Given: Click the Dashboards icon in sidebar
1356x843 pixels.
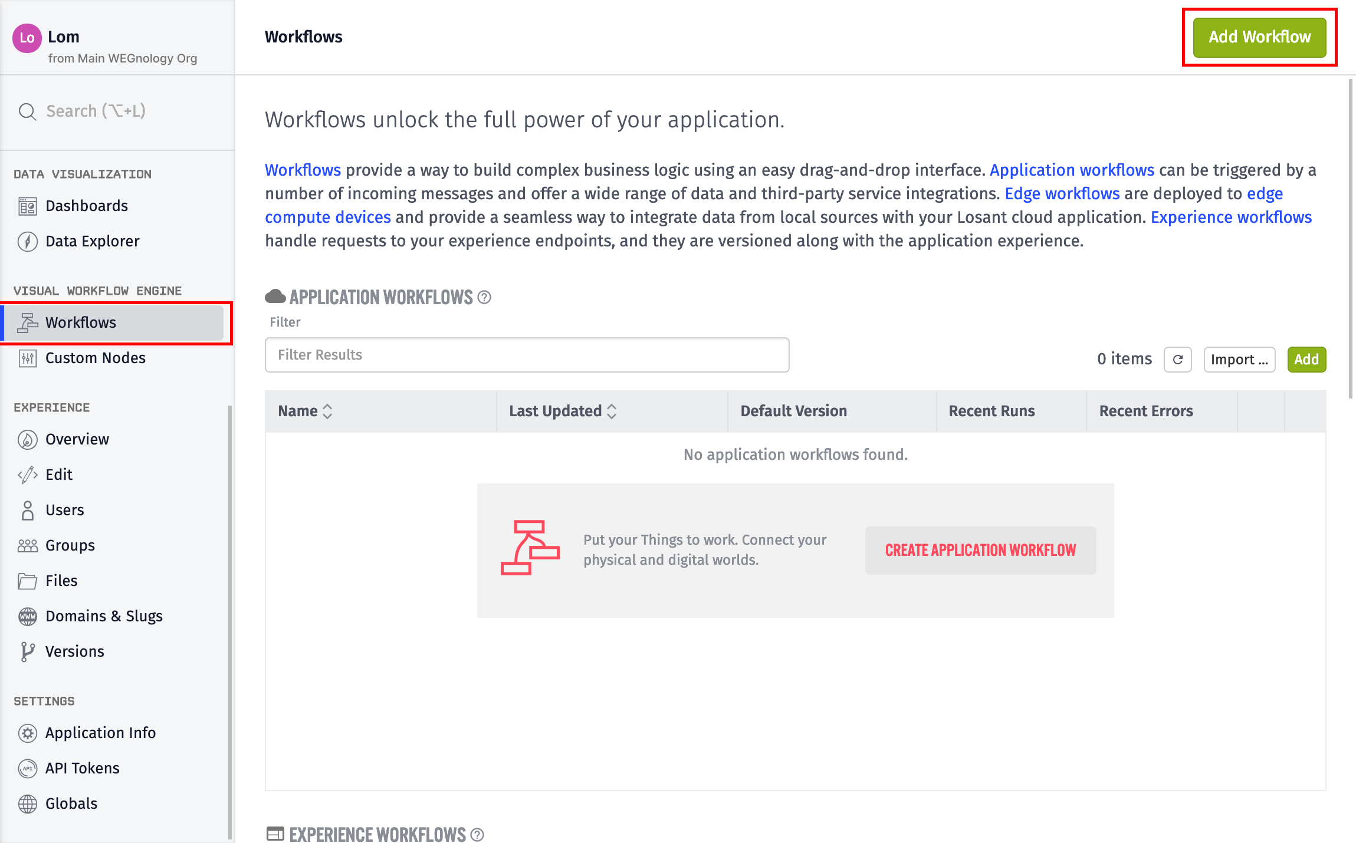Looking at the screenshot, I should (x=26, y=206).
